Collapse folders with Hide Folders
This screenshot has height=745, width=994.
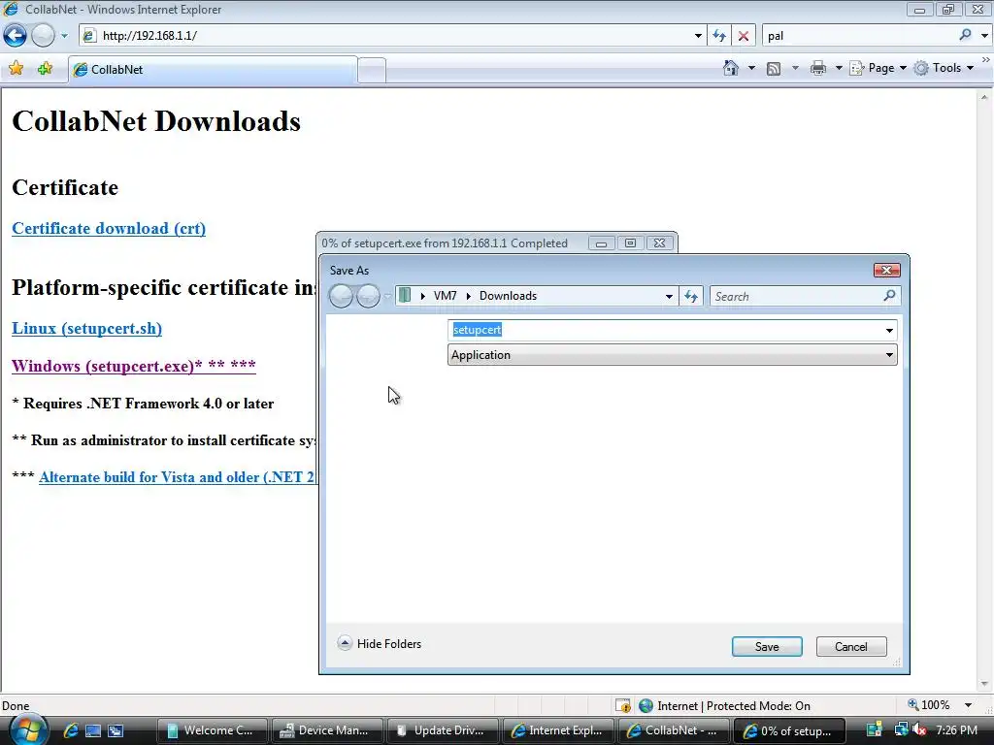(380, 644)
